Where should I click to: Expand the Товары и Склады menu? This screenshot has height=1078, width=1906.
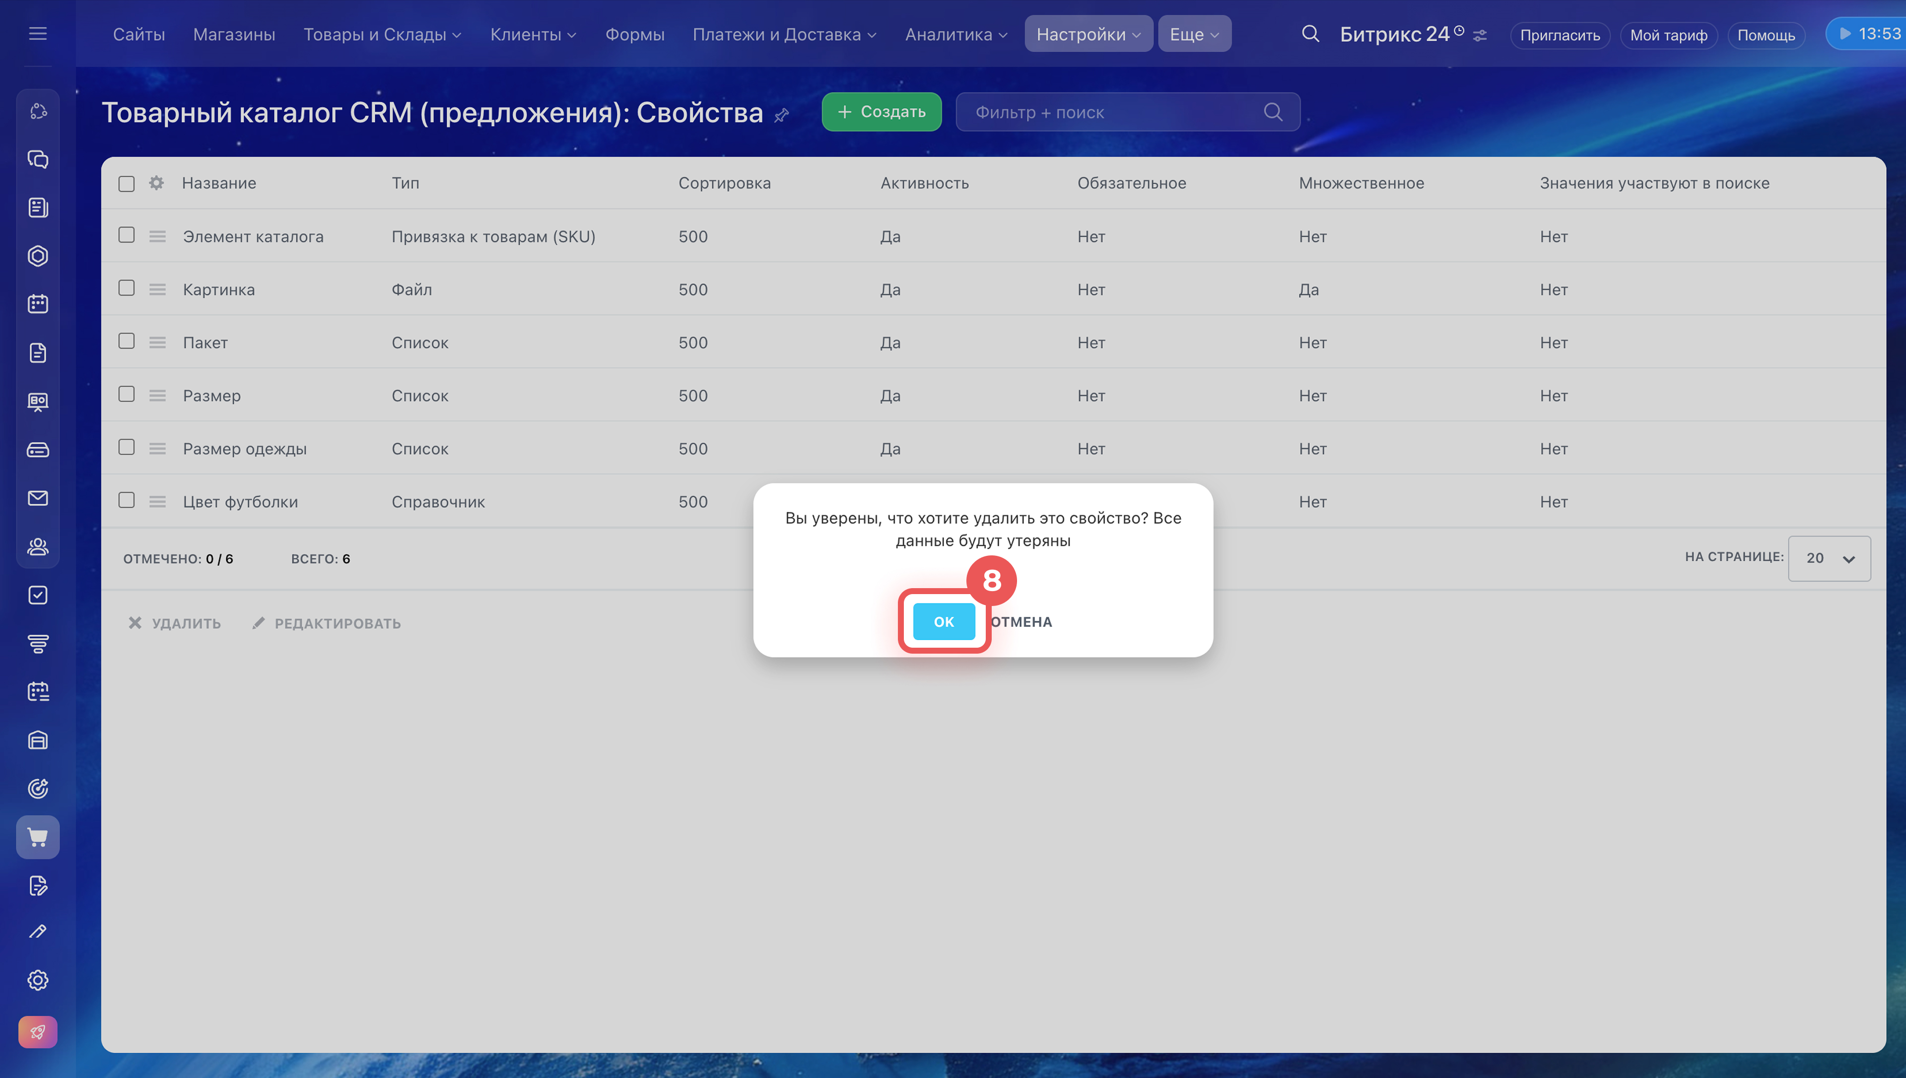[382, 34]
